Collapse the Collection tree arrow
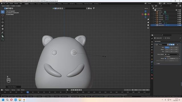This screenshot has height=102, width=182. tap(154, 10)
